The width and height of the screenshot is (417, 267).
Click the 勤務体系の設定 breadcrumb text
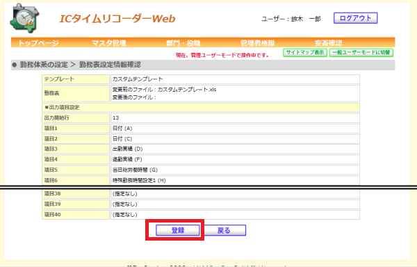(44, 65)
